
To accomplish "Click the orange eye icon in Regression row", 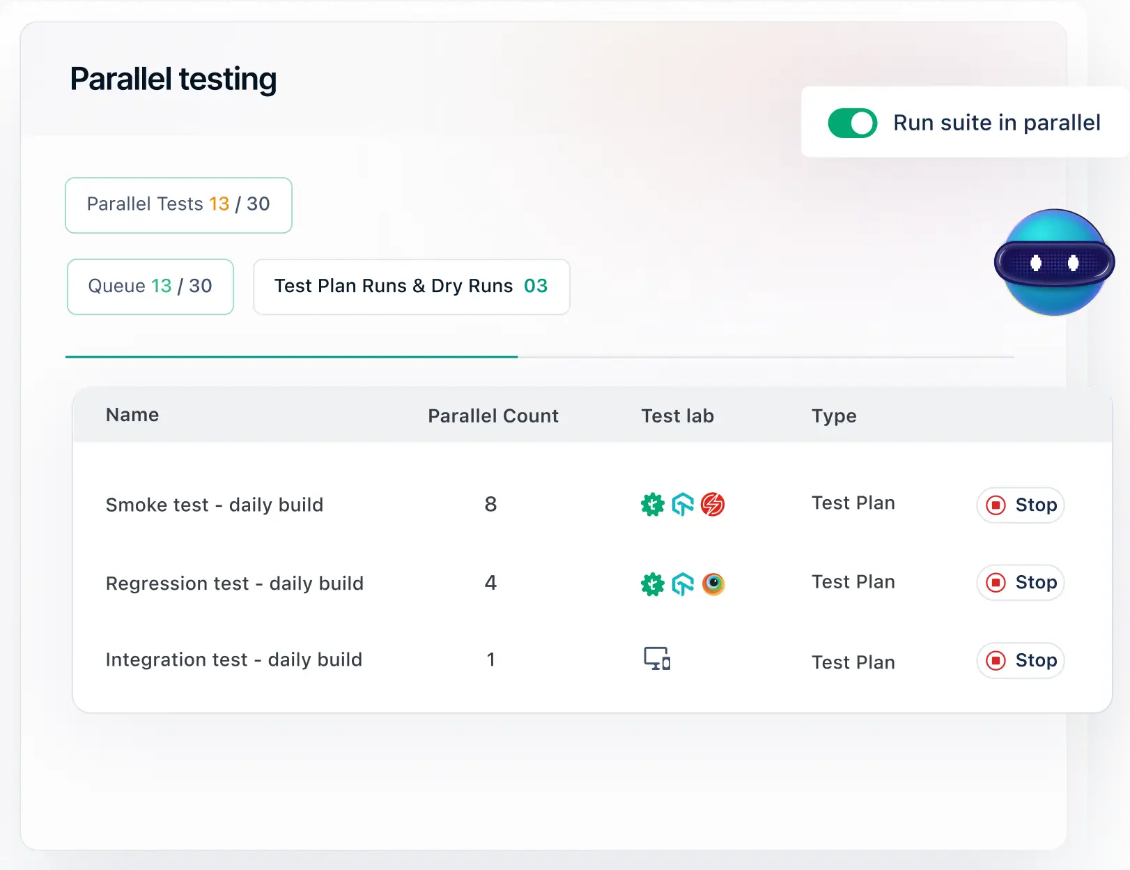I will tap(713, 583).
